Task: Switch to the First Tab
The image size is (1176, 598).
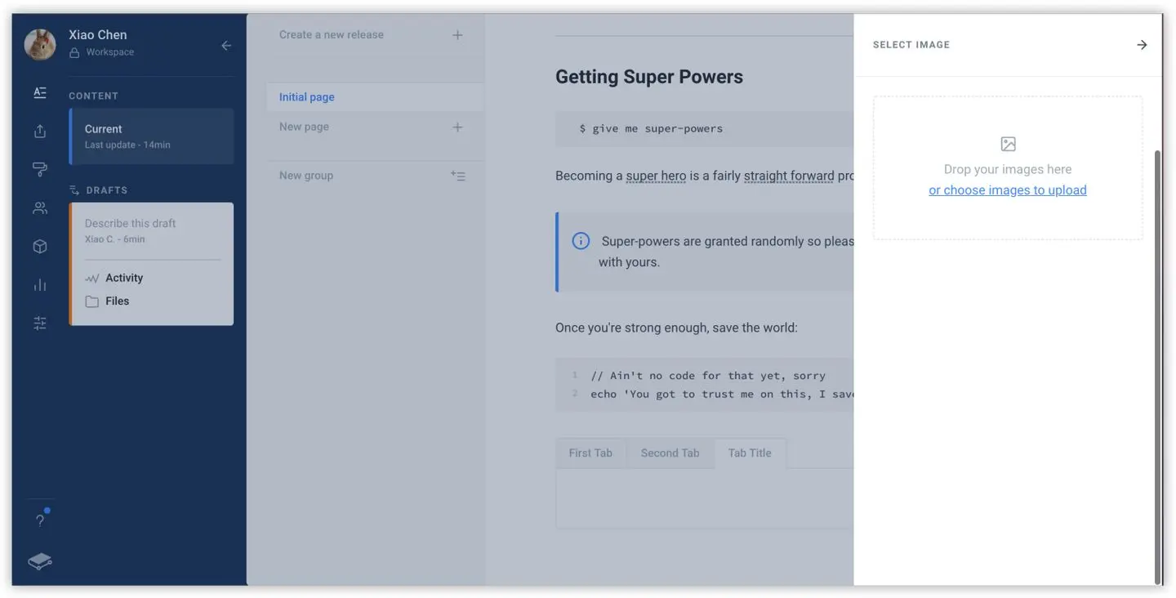Action: tap(590, 453)
